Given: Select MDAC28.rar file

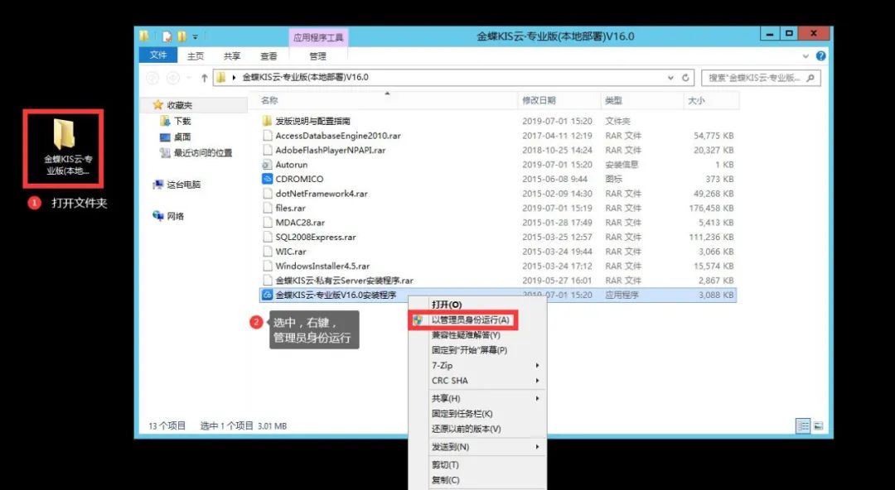Looking at the screenshot, I should pos(300,223).
